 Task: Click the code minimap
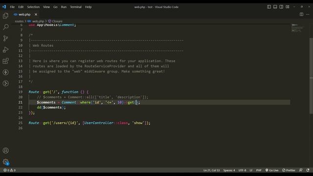[x=297, y=28]
